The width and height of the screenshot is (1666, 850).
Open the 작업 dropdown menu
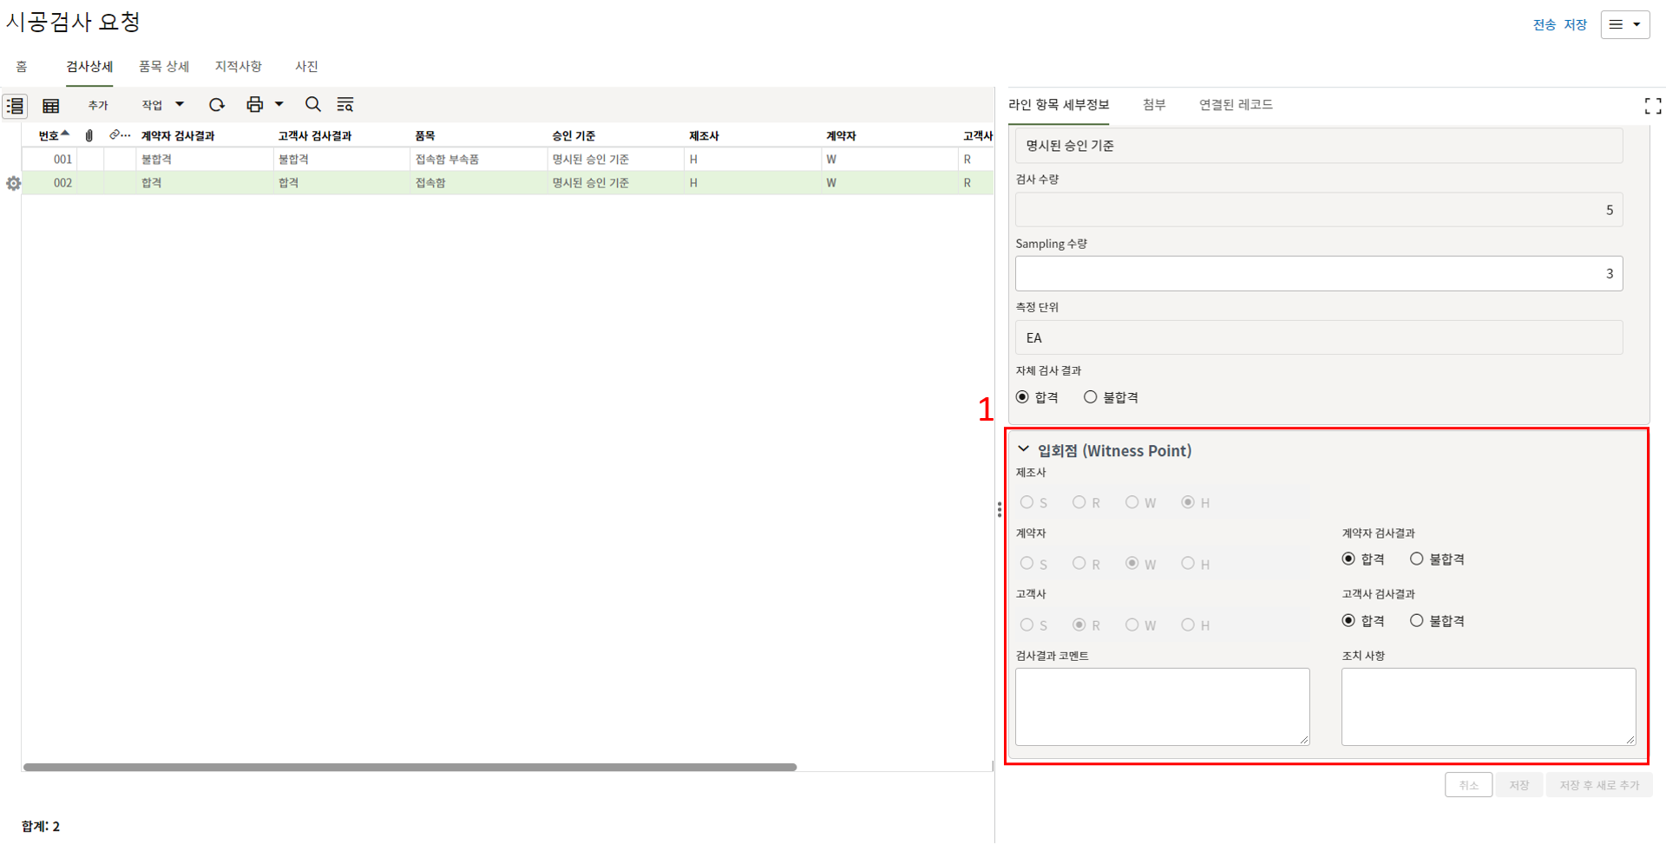pyautogui.click(x=163, y=105)
